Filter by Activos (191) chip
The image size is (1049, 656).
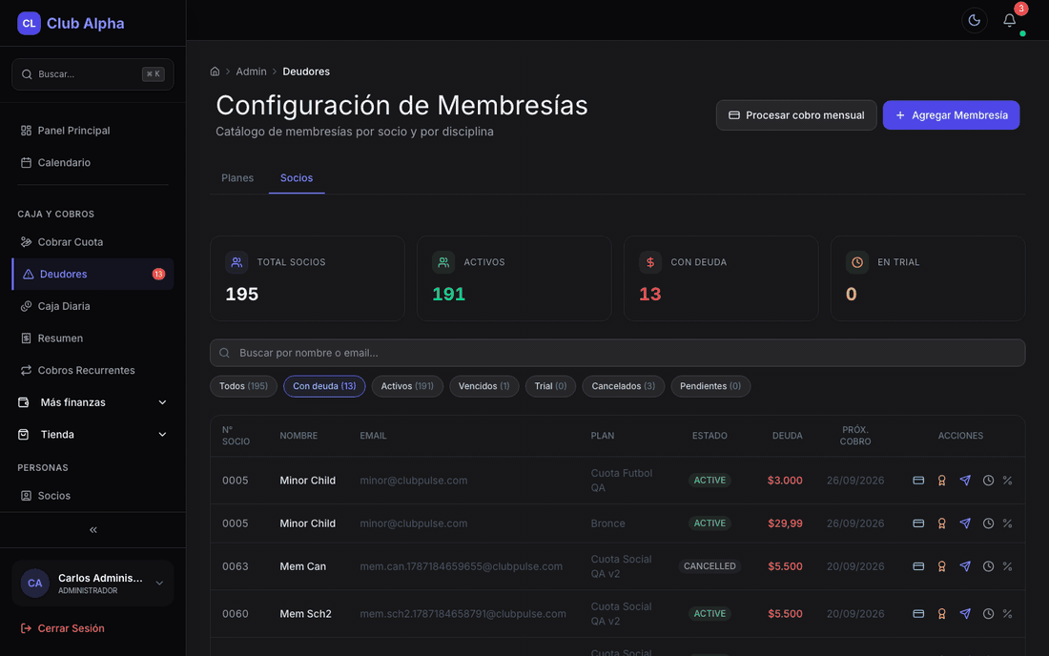(407, 386)
